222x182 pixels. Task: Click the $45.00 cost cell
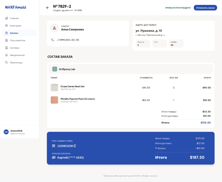pos(146,88)
